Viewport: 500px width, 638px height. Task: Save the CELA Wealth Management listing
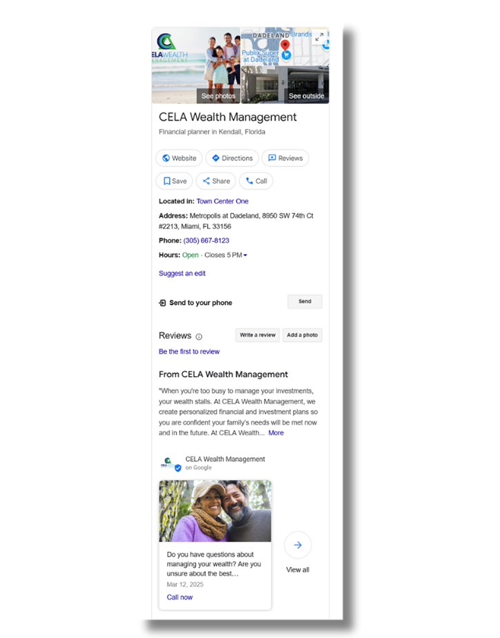[x=175, y=181]
